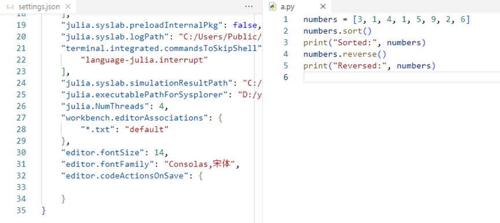Click the final closing brace on line 35

click(44, 210)
